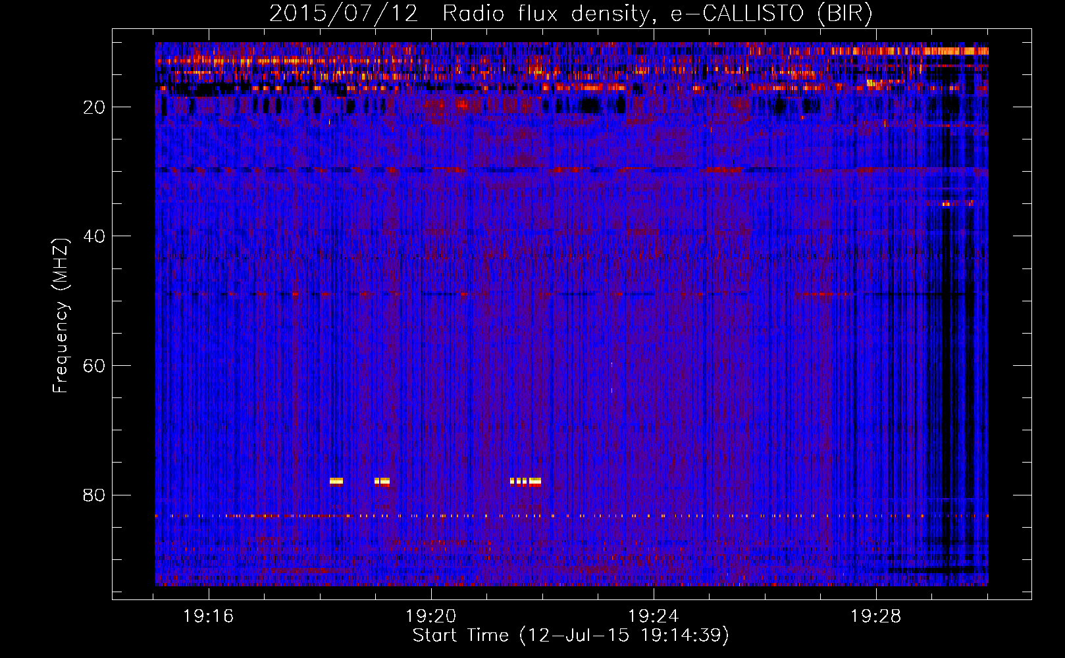The width and height of the screenshot is (1065, 658).
Task: Click the 19:20 time tick label
Action: [x=431, y=617]
